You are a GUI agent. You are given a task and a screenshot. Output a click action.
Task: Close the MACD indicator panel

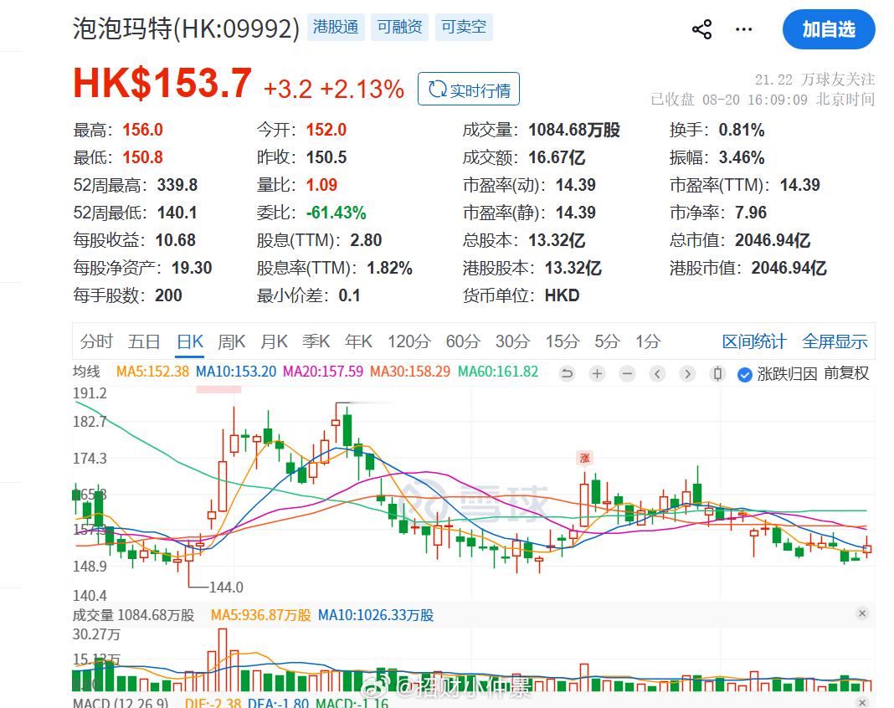[x=862, y=702]
